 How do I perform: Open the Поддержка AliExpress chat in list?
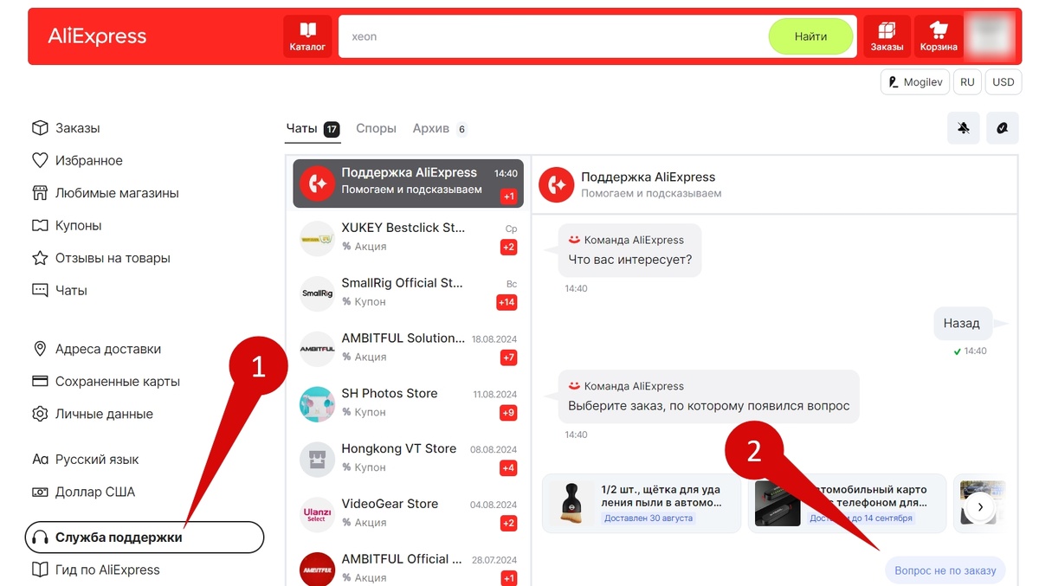pyautogui.click(x=408, y=184)
